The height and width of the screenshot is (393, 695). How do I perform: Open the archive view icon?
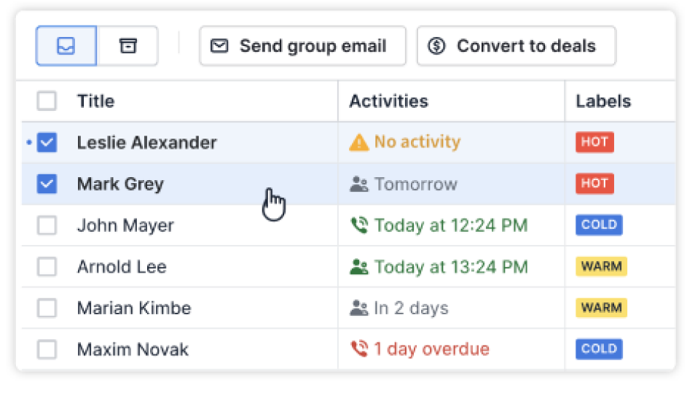pos(128,46)
